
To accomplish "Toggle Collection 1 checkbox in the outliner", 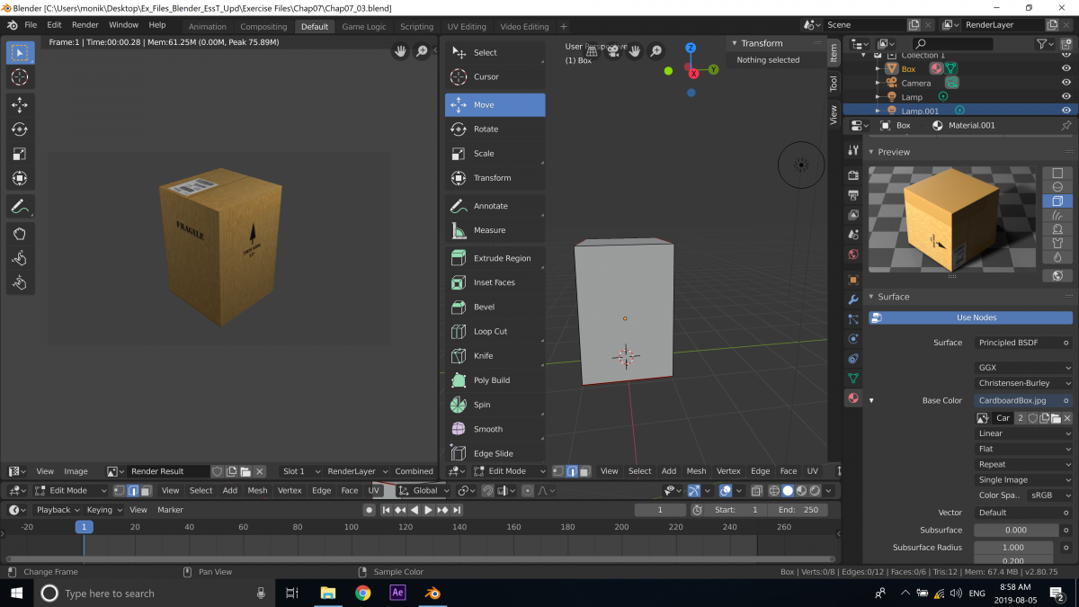I will 877,55.
